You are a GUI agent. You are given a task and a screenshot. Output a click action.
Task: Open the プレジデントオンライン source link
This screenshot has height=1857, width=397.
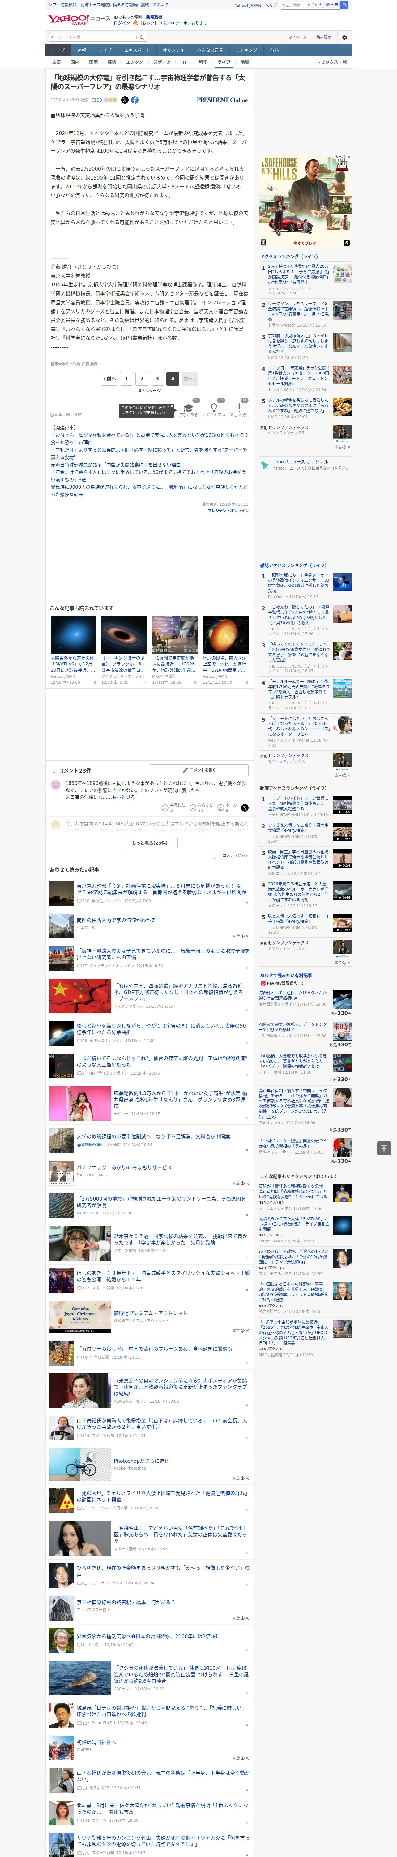[228, 510]
